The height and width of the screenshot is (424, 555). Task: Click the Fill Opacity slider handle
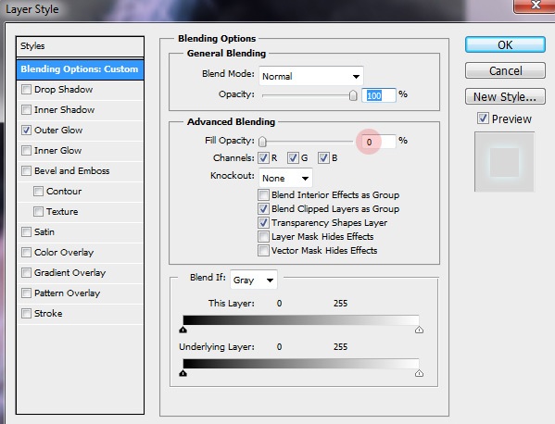click(x=262, y=142)
